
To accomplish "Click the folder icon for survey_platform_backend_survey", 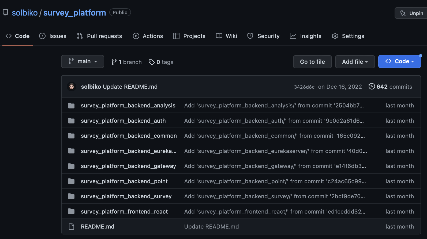I will pyautogui.click(x=71, y=196).
